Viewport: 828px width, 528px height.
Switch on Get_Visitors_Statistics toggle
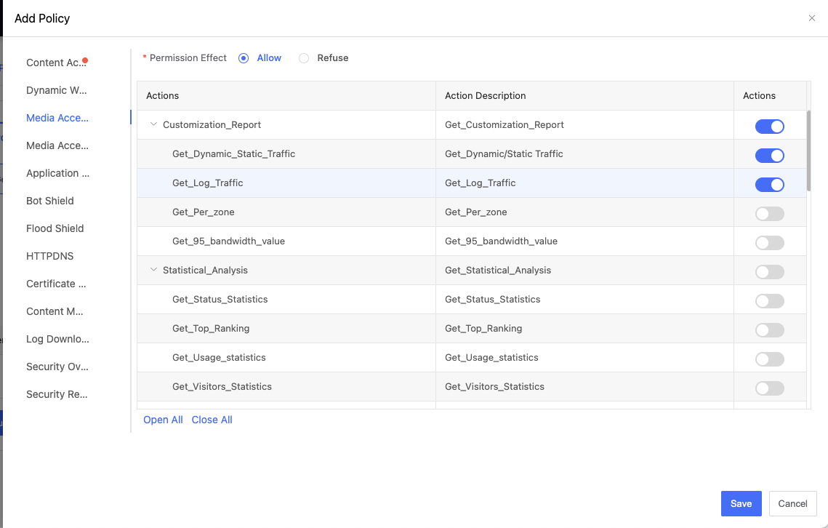[x=769, y=388]
